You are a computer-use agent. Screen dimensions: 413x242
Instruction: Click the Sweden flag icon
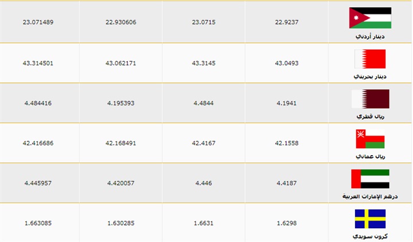pos(370,219)
